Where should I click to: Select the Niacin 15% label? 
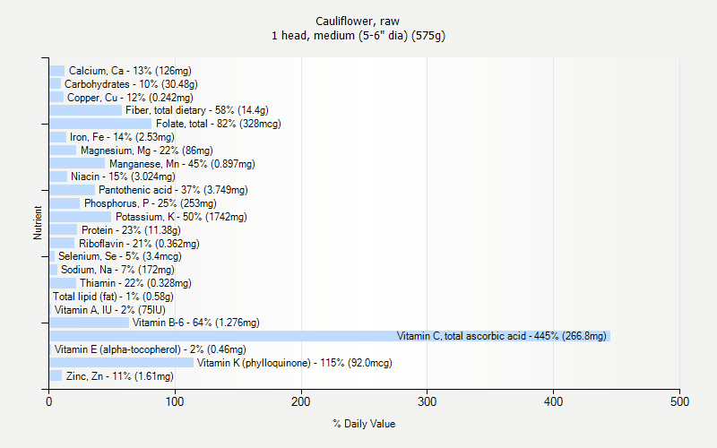(x=123, y=177)
